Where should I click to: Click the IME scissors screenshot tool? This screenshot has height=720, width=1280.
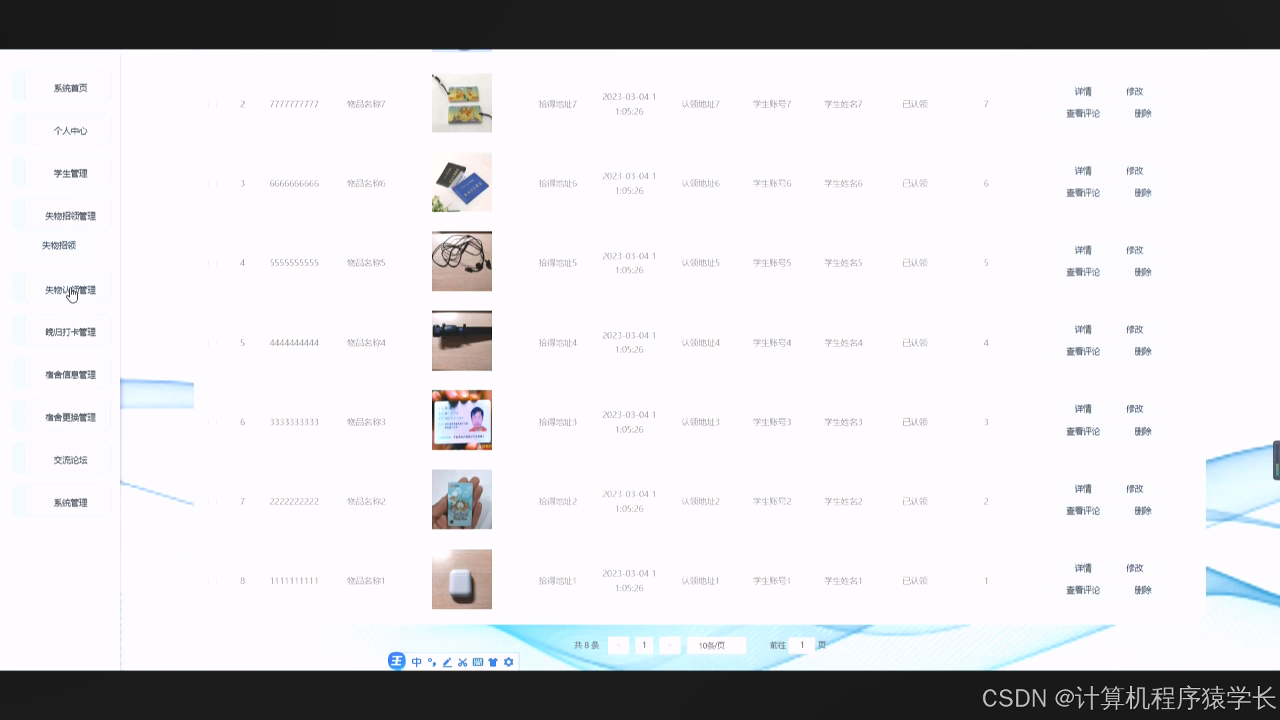click(x=463, y=662)
